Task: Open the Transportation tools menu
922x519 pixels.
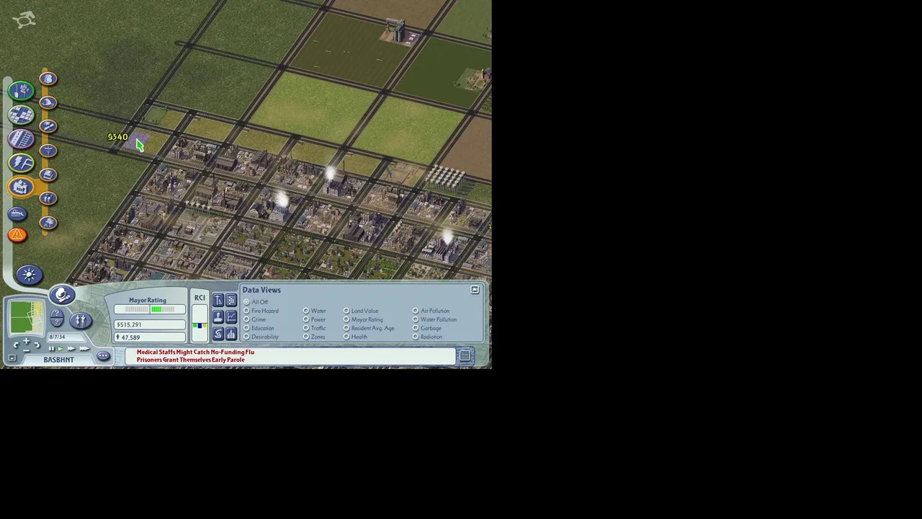Action: (x=22, y=138)
